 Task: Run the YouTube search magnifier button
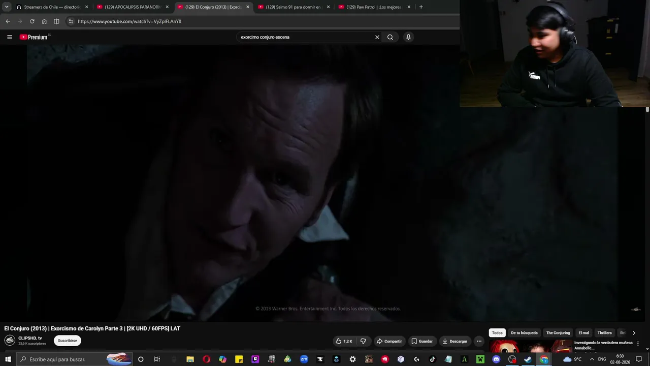tap(390, 37)
